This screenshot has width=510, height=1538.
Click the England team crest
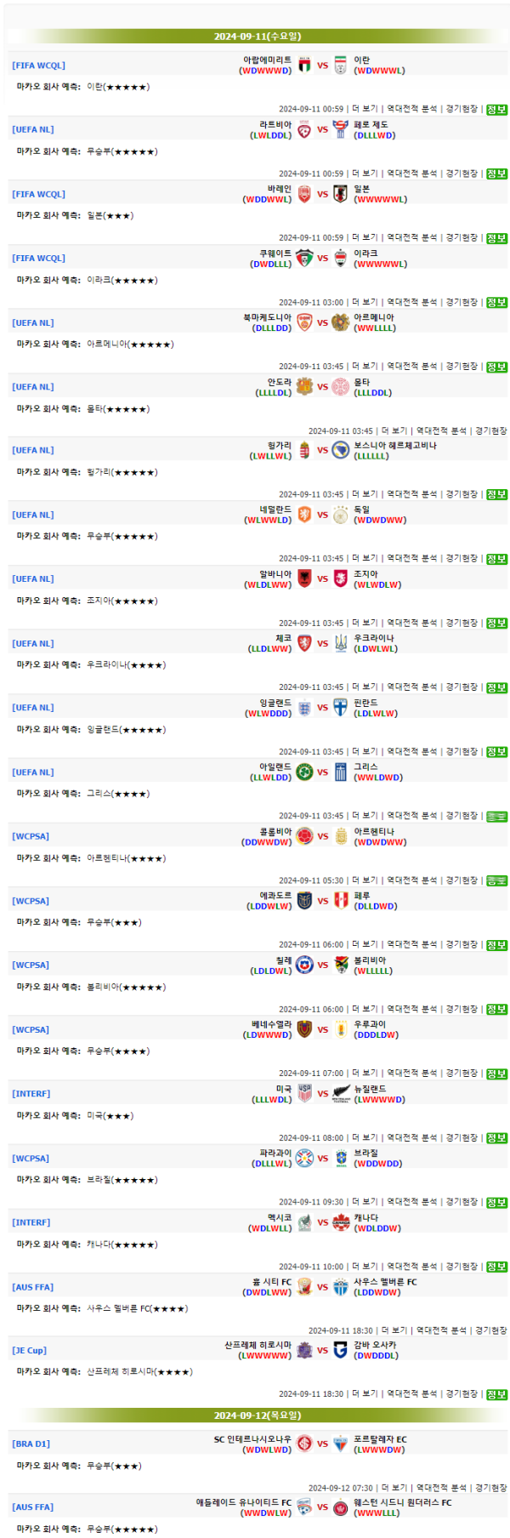pyautogui.click(x=304, y=708)
